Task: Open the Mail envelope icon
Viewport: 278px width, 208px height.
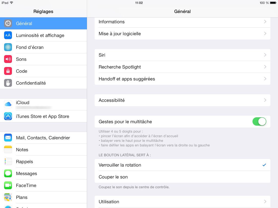Action: [8, 138]
